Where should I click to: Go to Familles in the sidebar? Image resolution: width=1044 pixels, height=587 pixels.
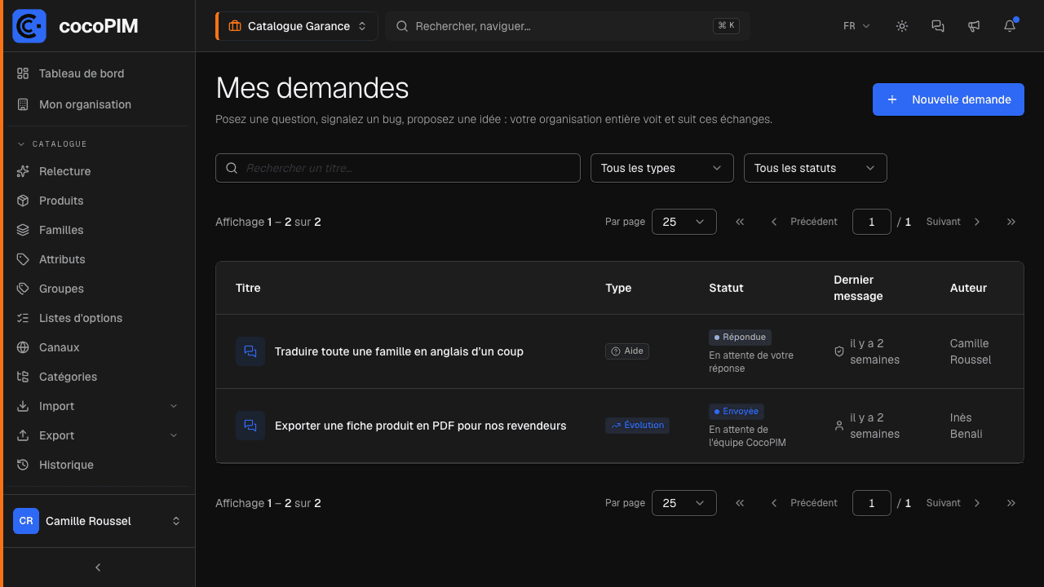(x=98, y=230)
